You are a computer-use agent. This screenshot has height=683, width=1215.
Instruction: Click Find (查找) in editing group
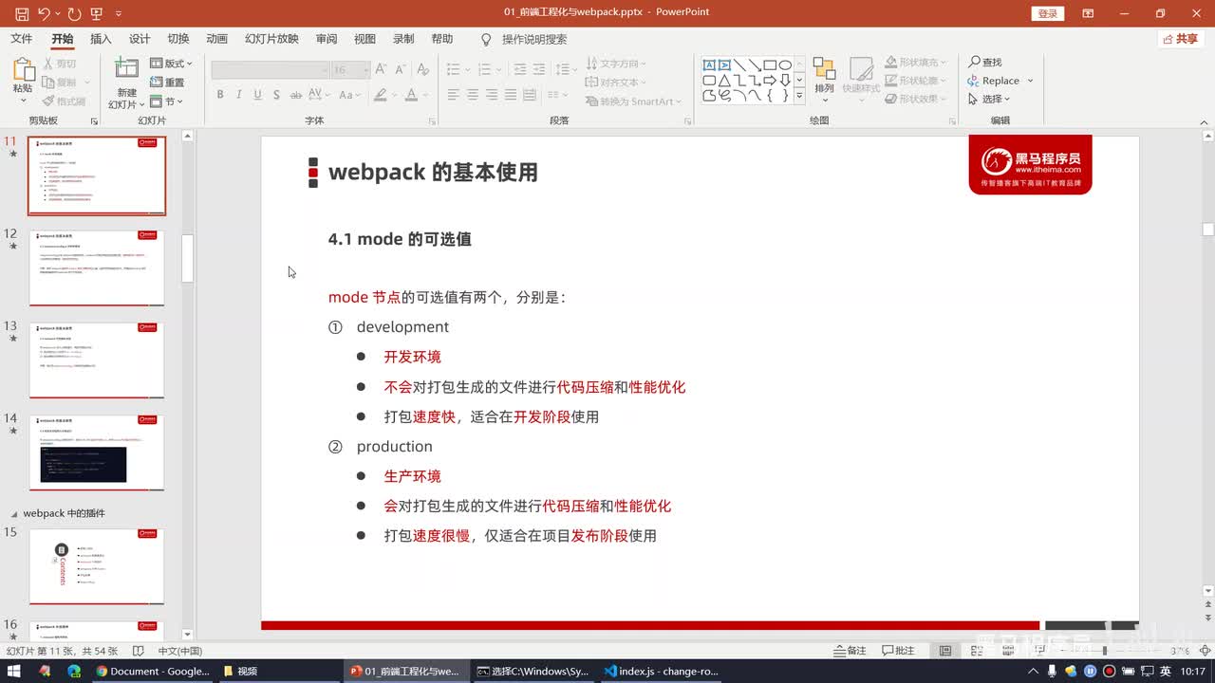985,62
